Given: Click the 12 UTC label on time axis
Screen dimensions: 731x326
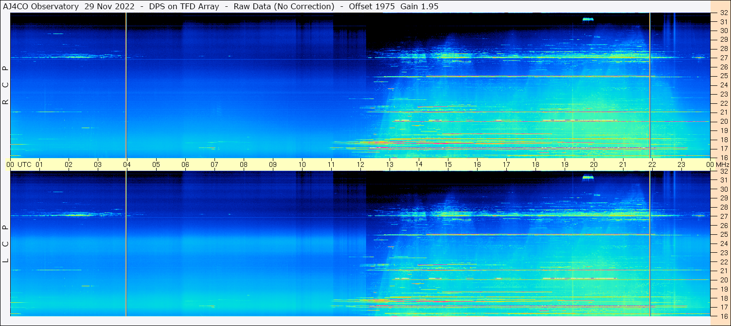Looking at the screenshot, I should click(360, 164).
